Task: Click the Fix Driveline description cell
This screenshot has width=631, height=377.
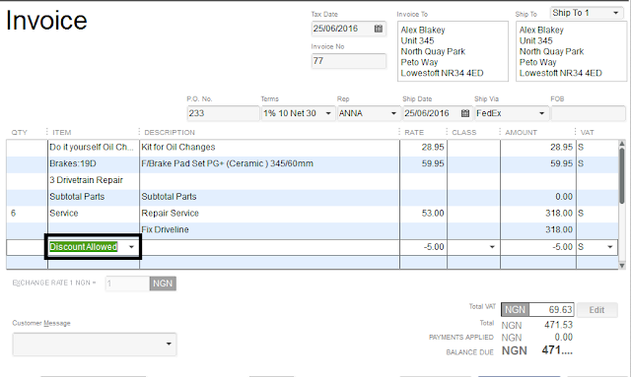Action: (x=269, y=229)
